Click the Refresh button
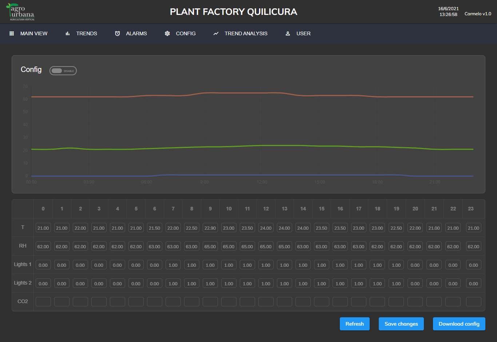Viewport: 497px width, 342px height. [x=355, y=324]
